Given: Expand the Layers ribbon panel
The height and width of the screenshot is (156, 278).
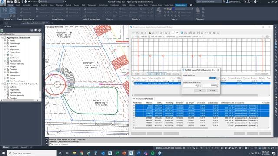Looking at the screenshot, I should 174,19.
